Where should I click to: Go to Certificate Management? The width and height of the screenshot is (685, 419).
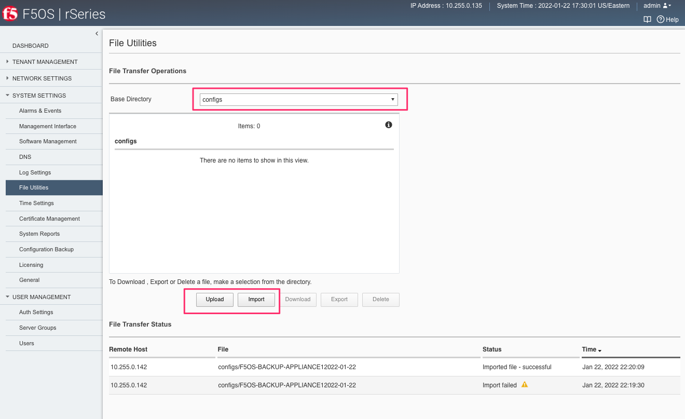pos(54,219)
